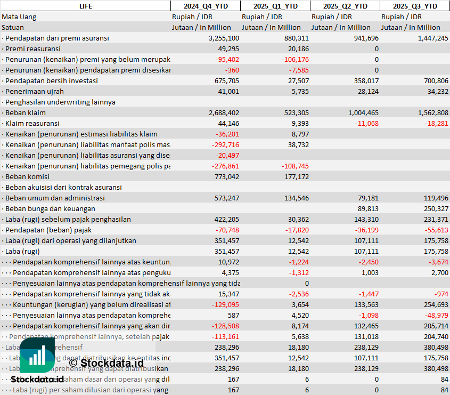Click value 573,247 in administrative expense row
The width and height of the screenshot is (450, 395).
(x=227, y=198)
